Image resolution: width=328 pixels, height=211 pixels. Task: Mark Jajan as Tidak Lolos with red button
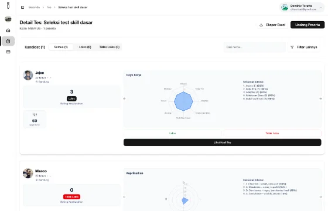[272, 134]
